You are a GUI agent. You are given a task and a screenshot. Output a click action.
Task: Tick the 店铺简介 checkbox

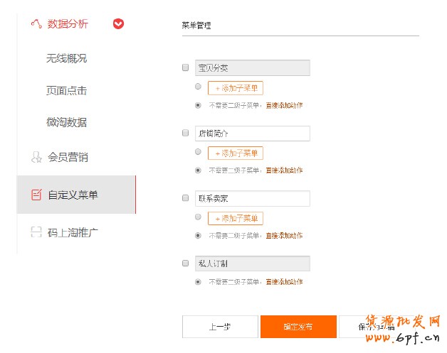click(186, 133)
